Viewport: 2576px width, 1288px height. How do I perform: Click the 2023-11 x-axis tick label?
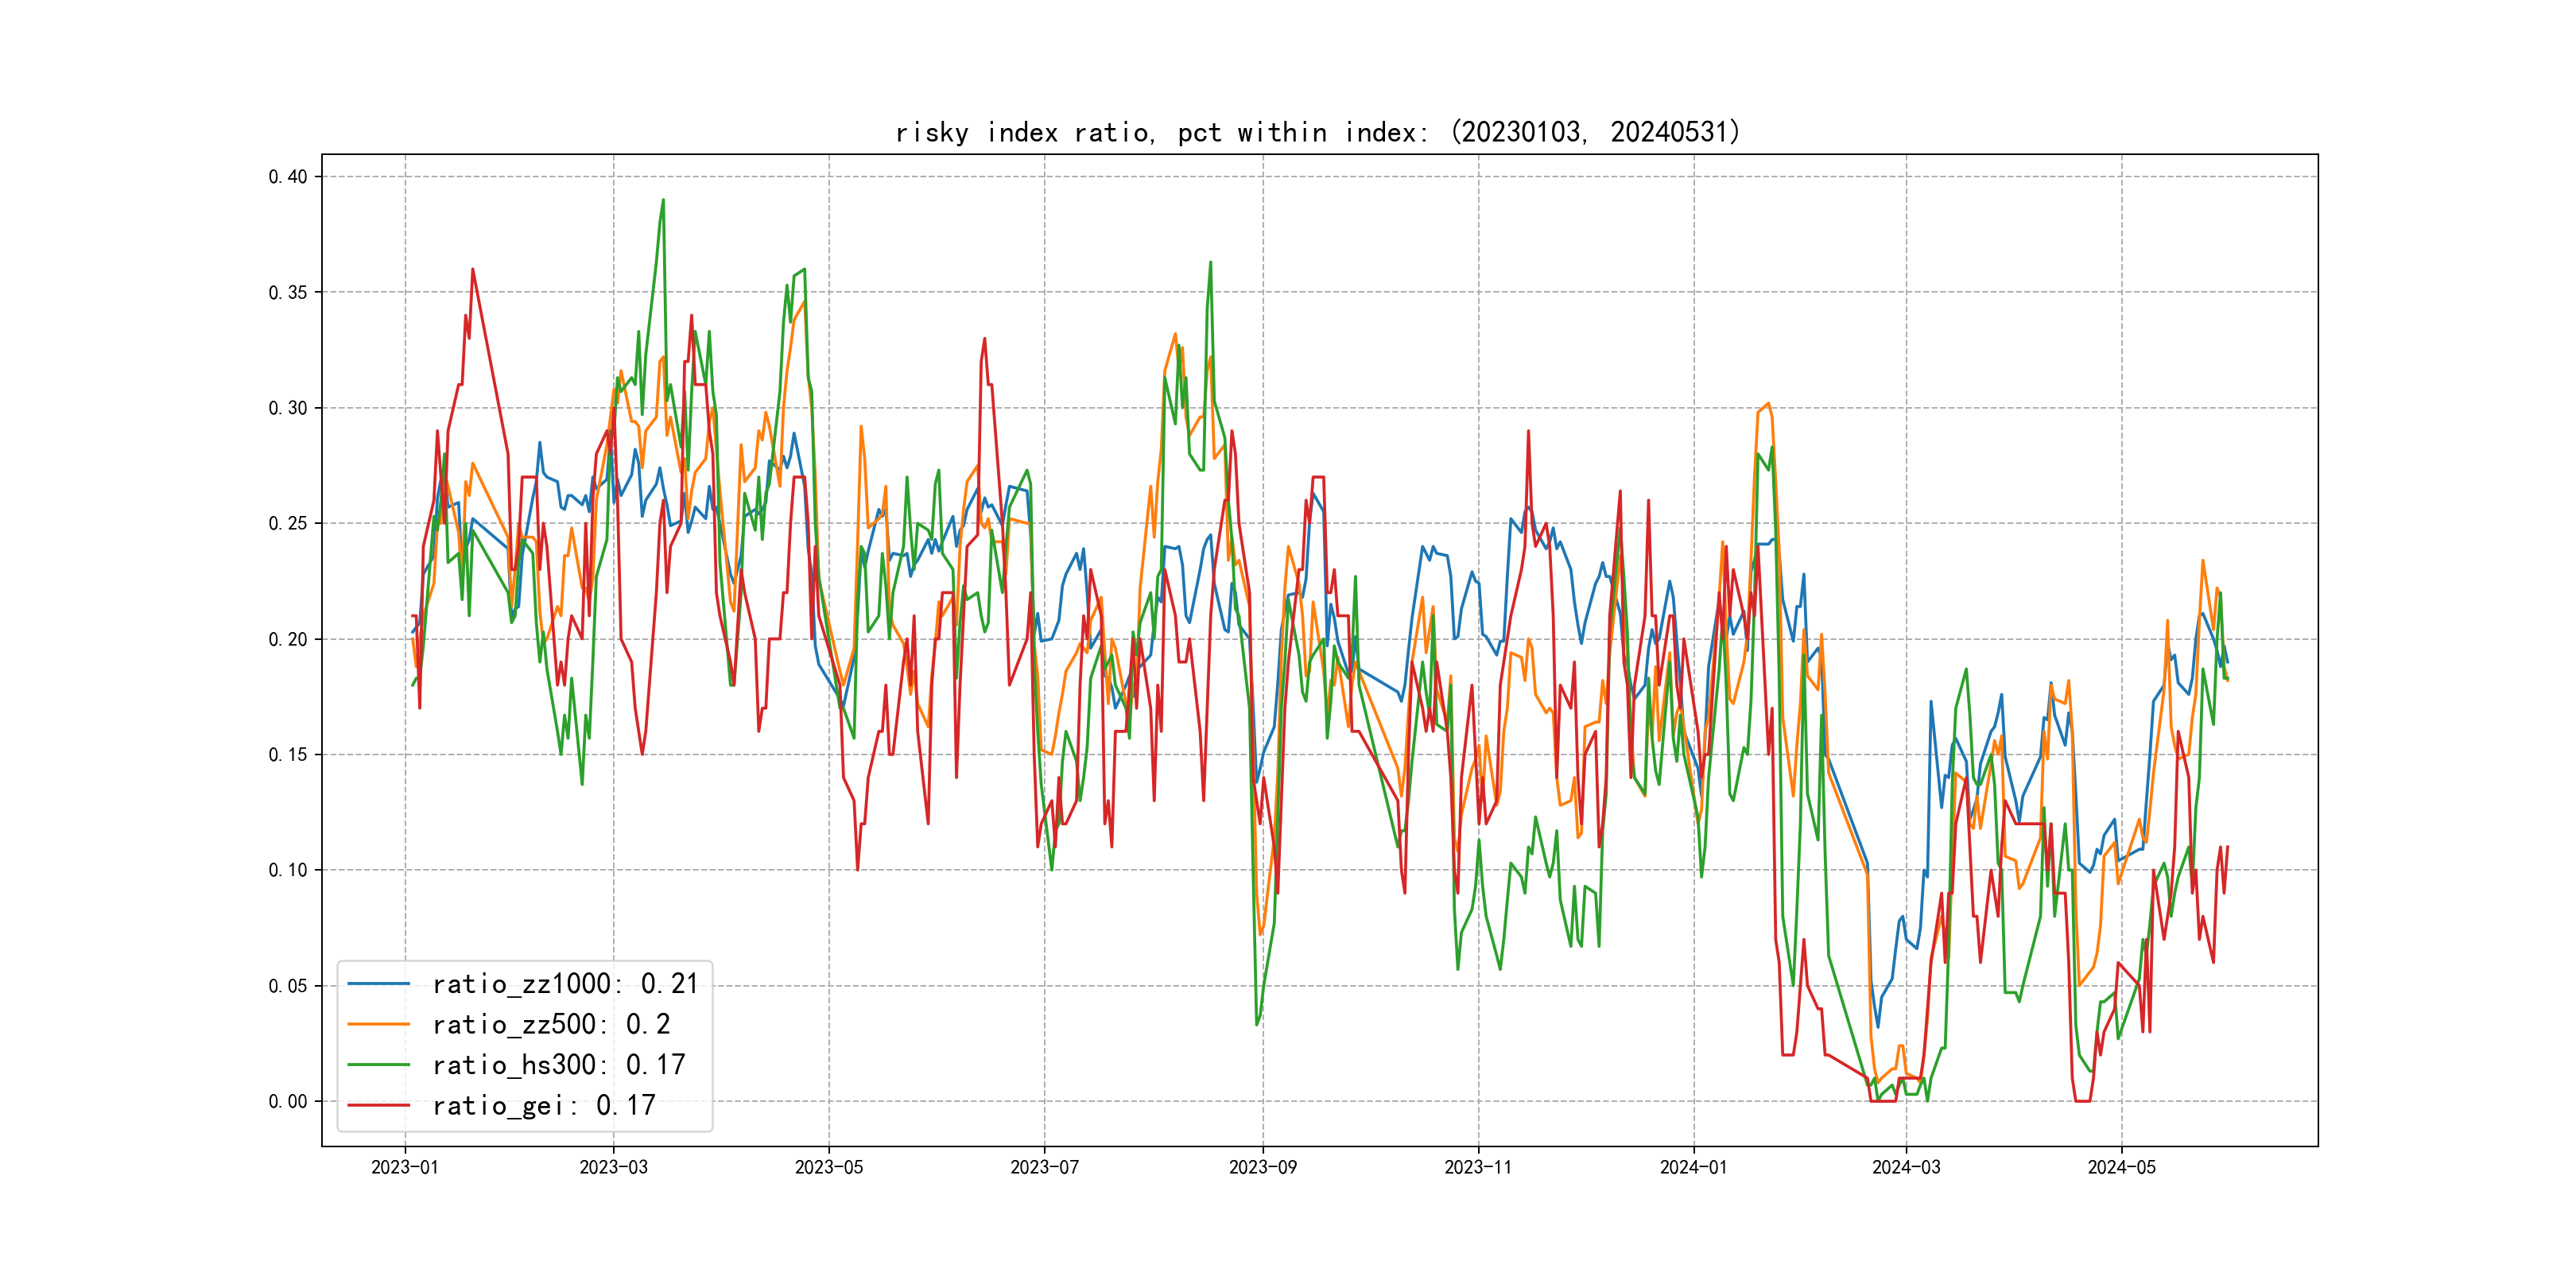(x=1478, y=1167)
